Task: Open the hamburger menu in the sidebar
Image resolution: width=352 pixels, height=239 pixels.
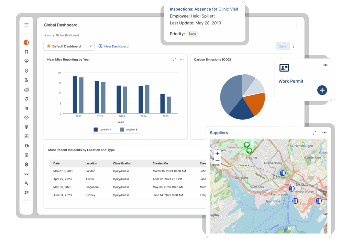Action: [x=26, y=25]
